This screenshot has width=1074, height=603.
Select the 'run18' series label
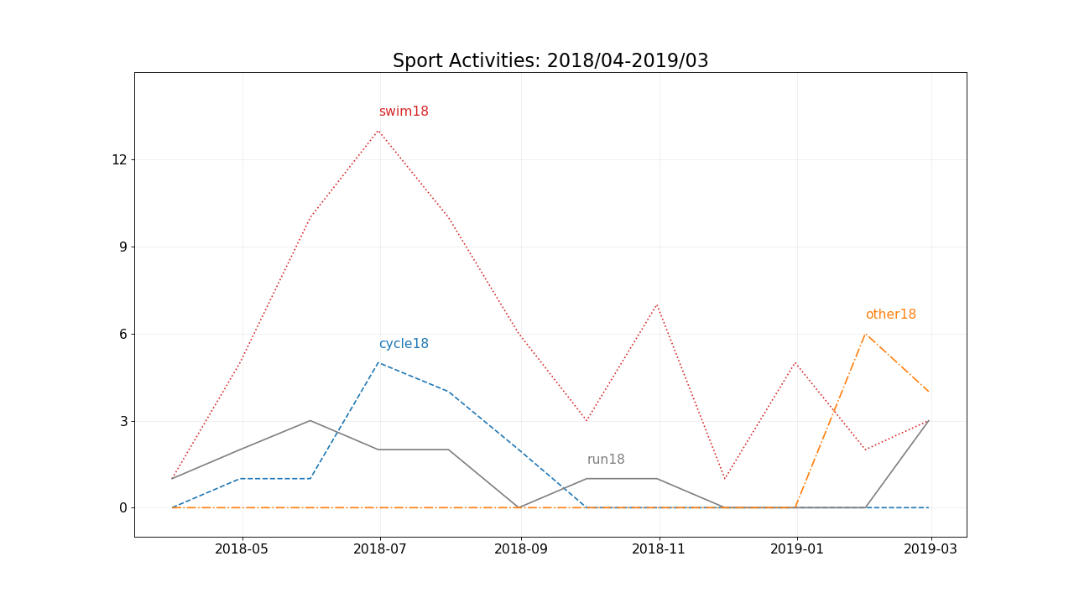pos(606,460)
